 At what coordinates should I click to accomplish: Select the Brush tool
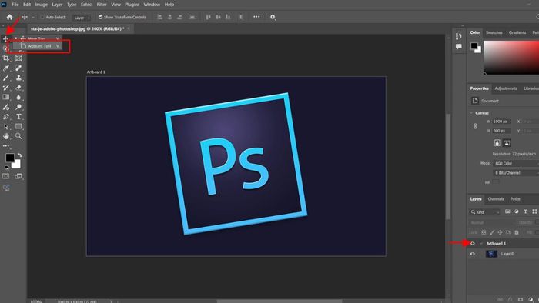pos(6,78)
